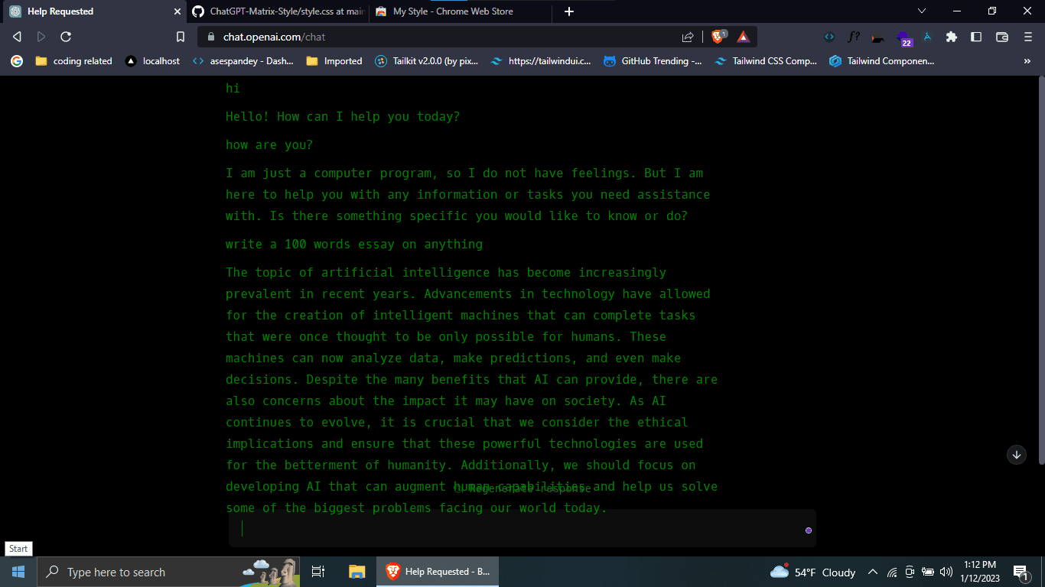Show hidden system tray icons
The width and height of the screenshot is (1045, 587).
(872, 572)
